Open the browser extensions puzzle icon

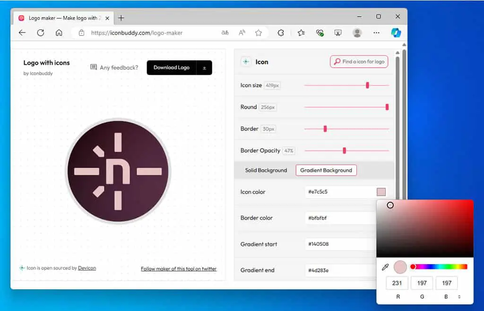coord(281,33)
